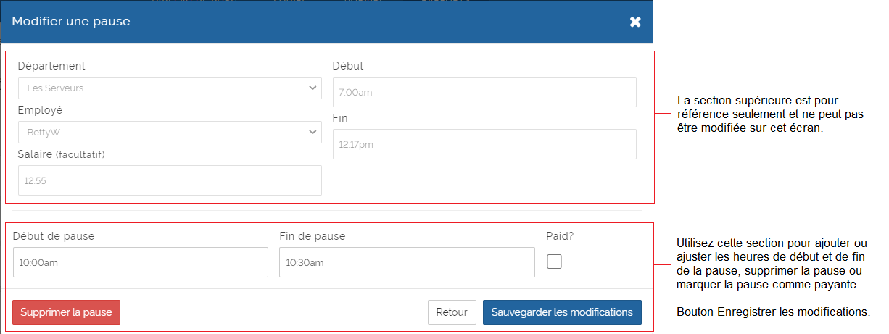Click the Début de pause label
889x334 pixels.
54,236
